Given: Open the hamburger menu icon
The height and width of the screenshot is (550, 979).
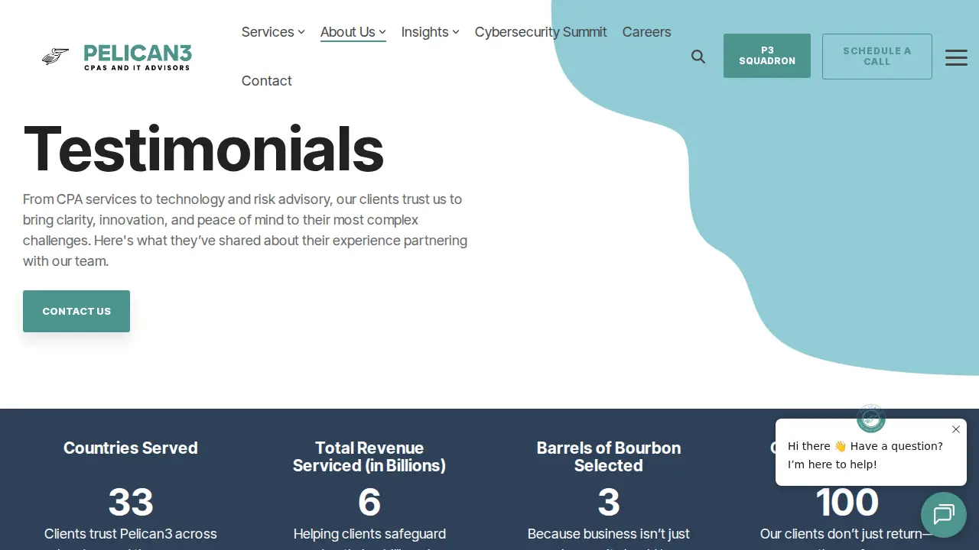Looking at the screenshot, I should (956, 57).
